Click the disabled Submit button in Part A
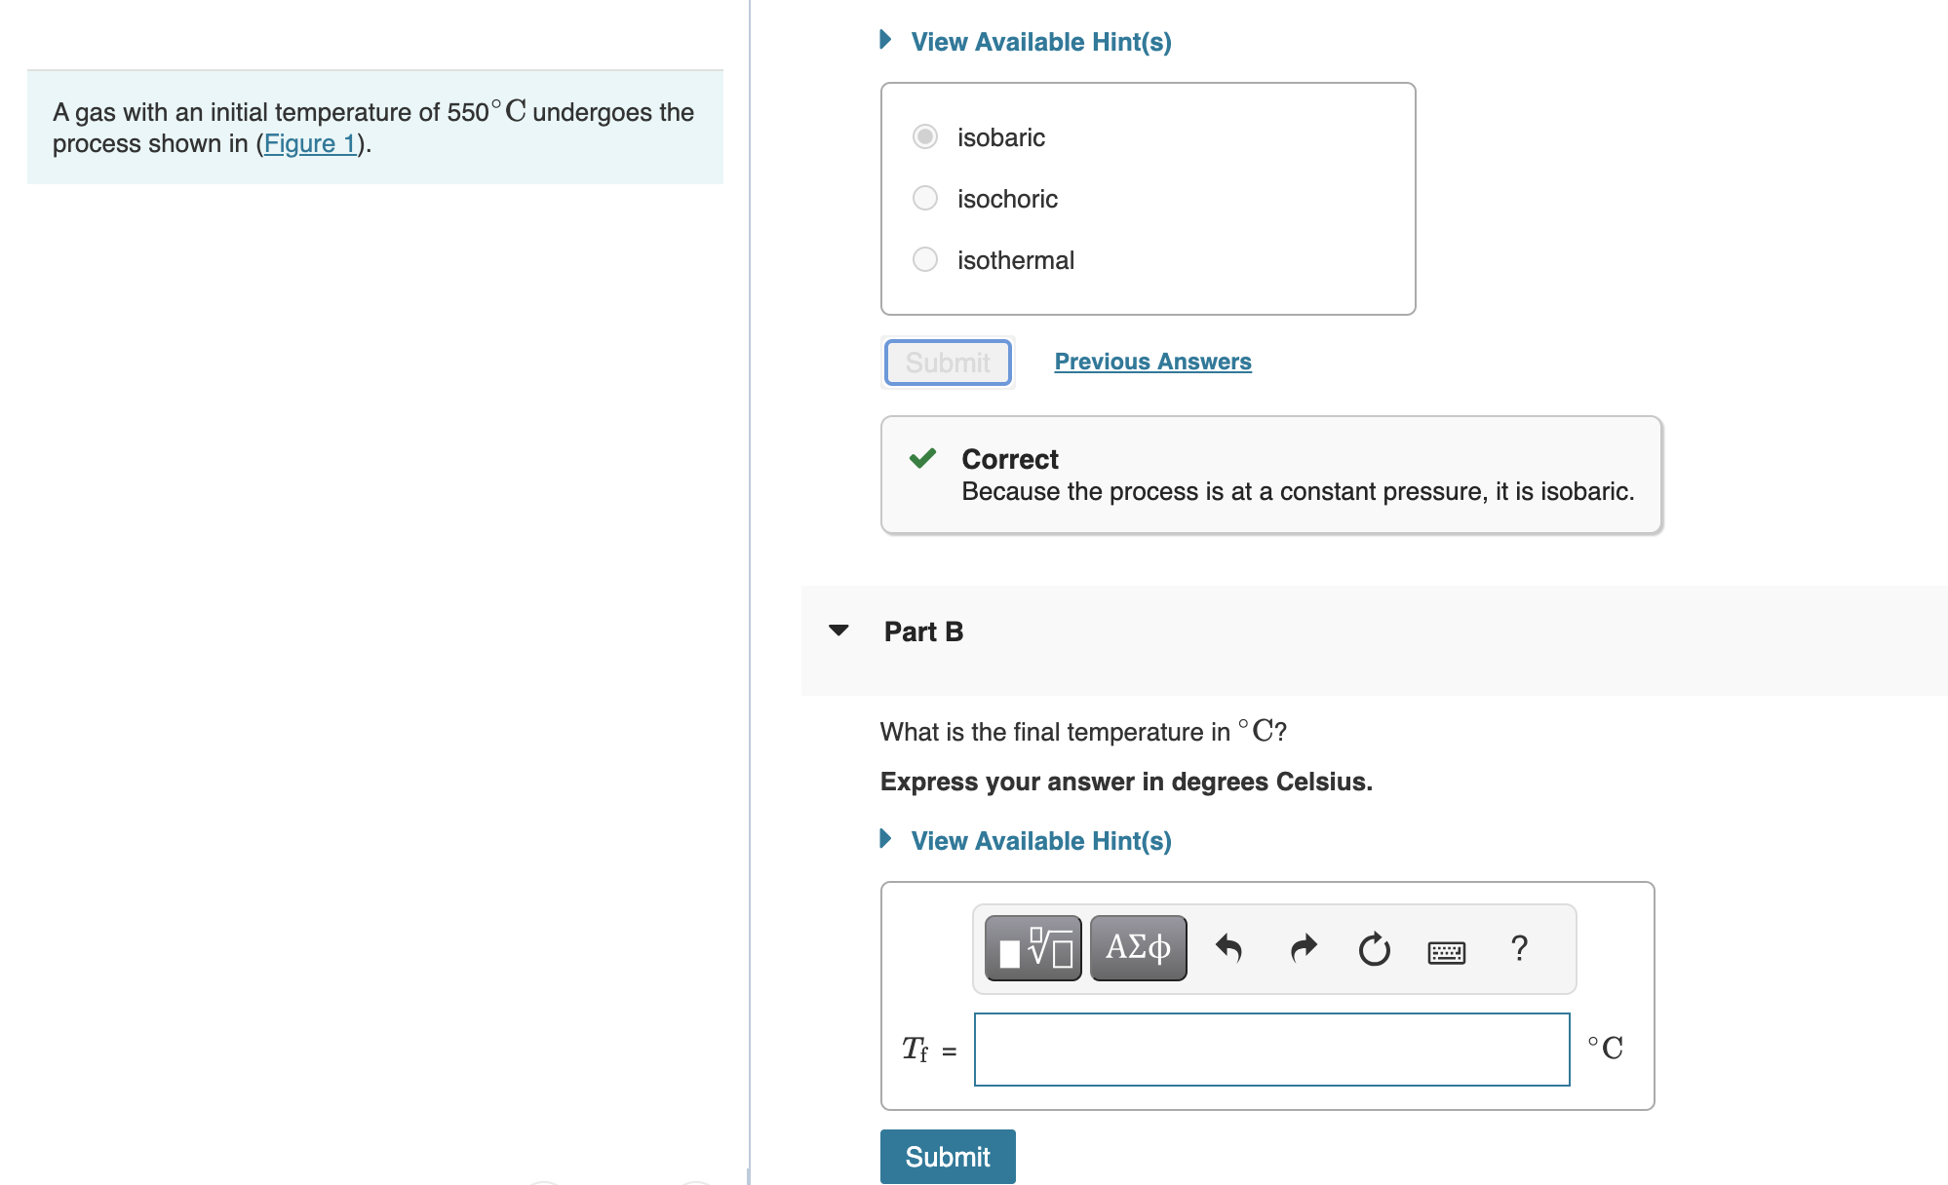The width and height of the screenshot is (1948, 1185). pyautogui.click(x=947, y=362)
